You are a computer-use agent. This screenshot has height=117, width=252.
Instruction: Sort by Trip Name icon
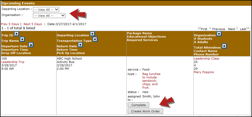coord(22,39)
